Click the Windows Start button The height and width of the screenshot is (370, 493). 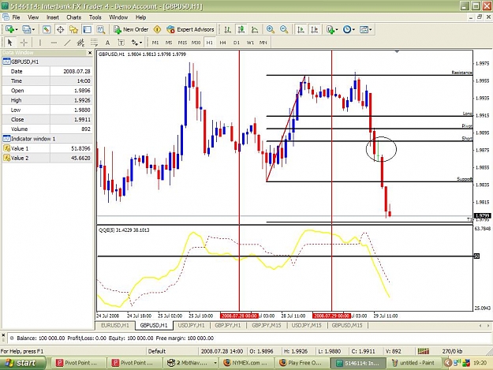[22, 363]
